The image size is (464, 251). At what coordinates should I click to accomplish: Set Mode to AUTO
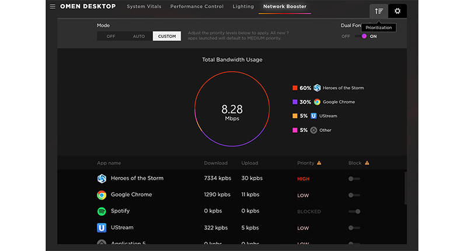[138, 36]
